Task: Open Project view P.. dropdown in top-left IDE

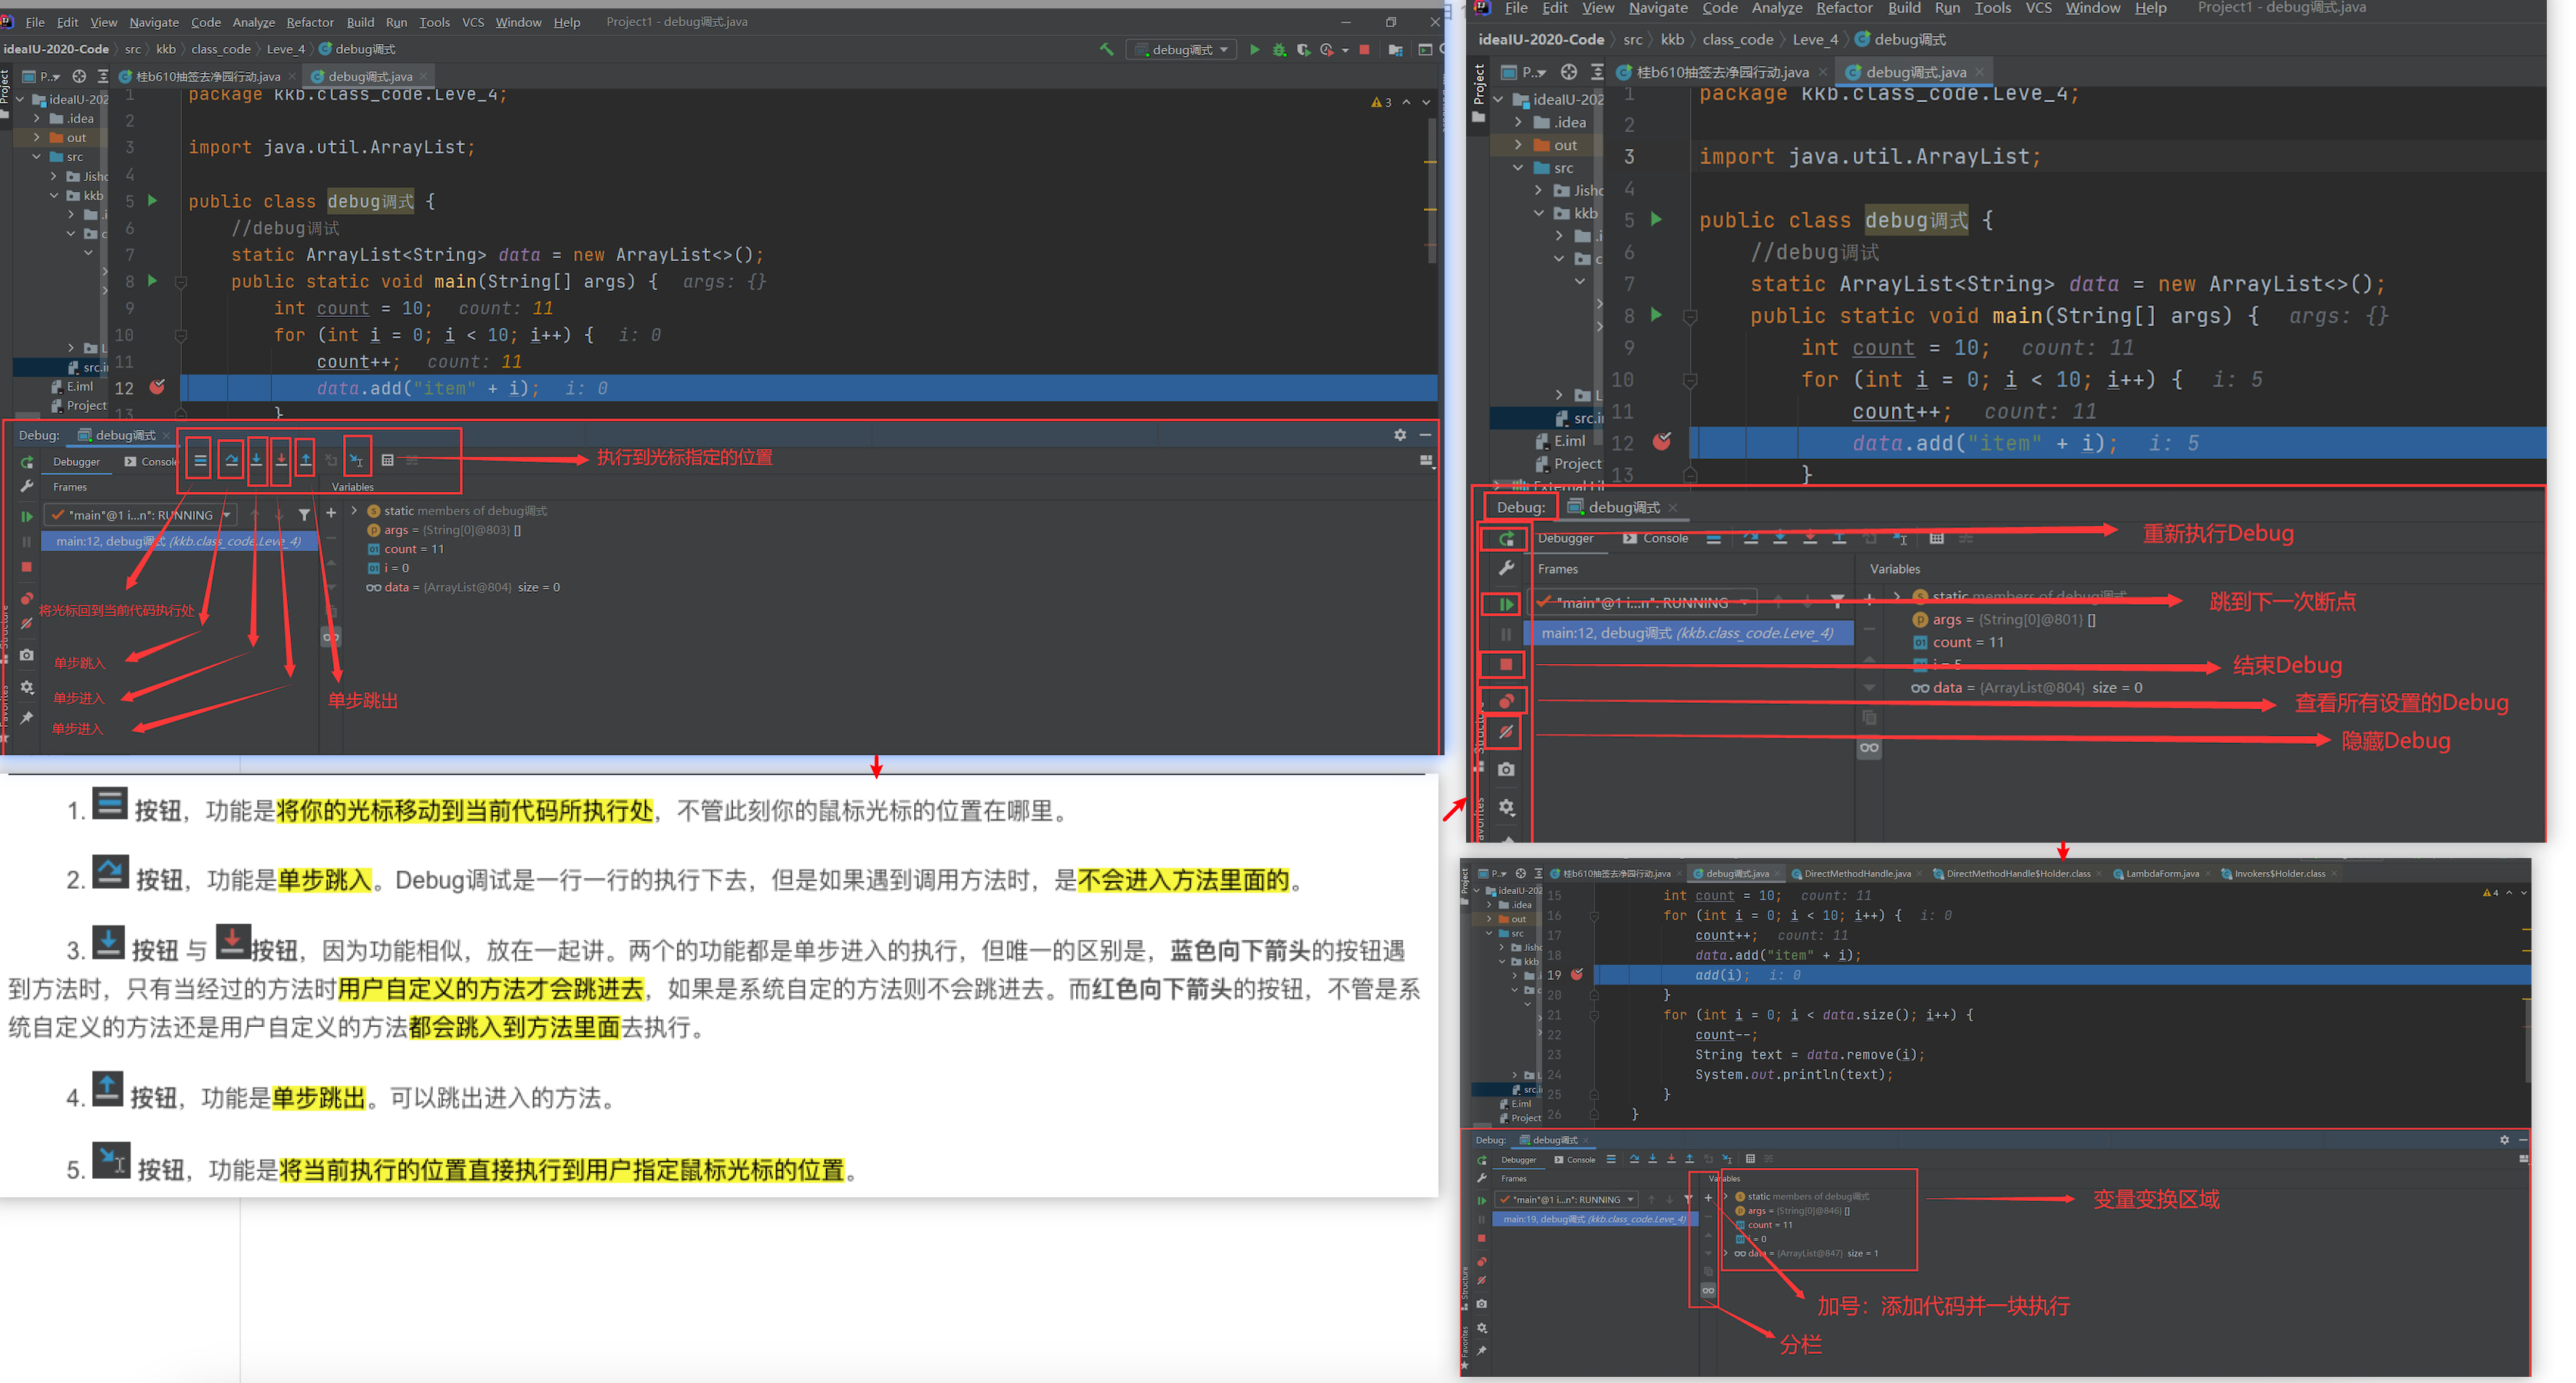Action: coord(42,76)
